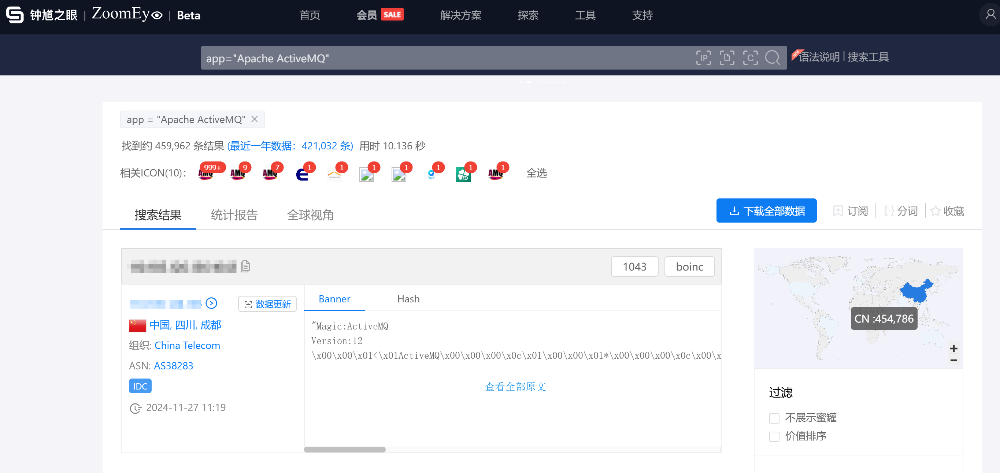Click the IP search icon in search bar

(x=703, y=58)
